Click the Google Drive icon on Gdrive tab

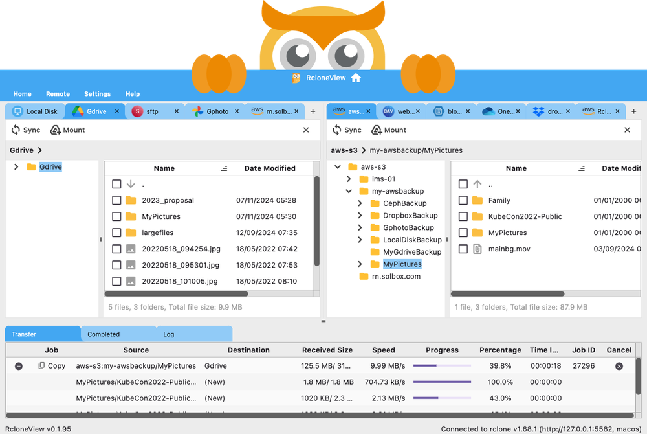click(78, 111)
